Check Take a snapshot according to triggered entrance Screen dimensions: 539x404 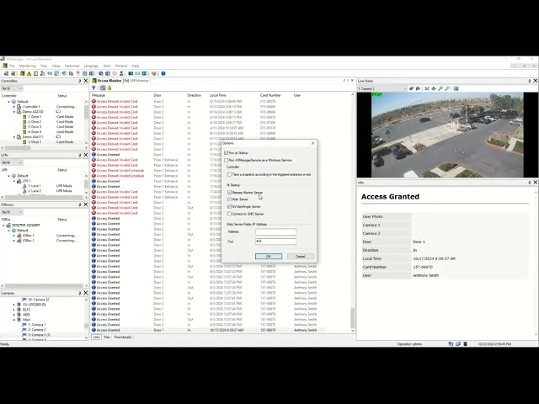coord(230,174)
